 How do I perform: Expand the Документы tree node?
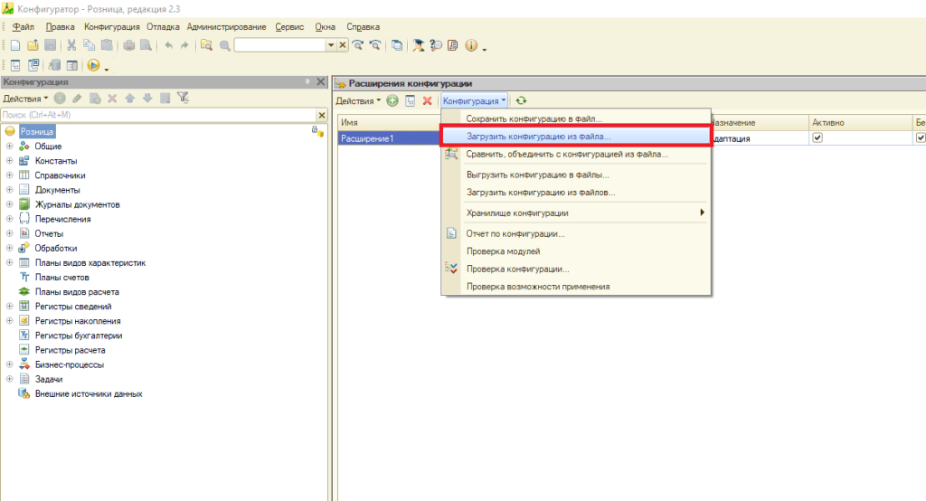click(9, 190)
